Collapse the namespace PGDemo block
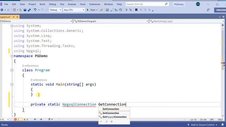This screenshot has width=226, height=127. click(x=12, y=56)
